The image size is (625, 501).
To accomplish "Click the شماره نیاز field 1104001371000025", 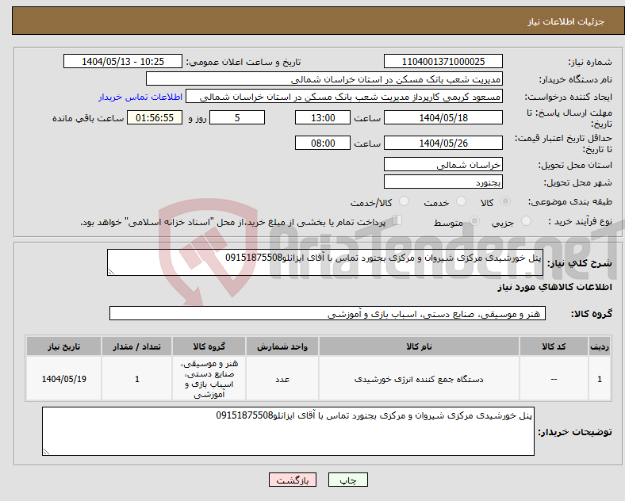I will click(x=443, y=61).
